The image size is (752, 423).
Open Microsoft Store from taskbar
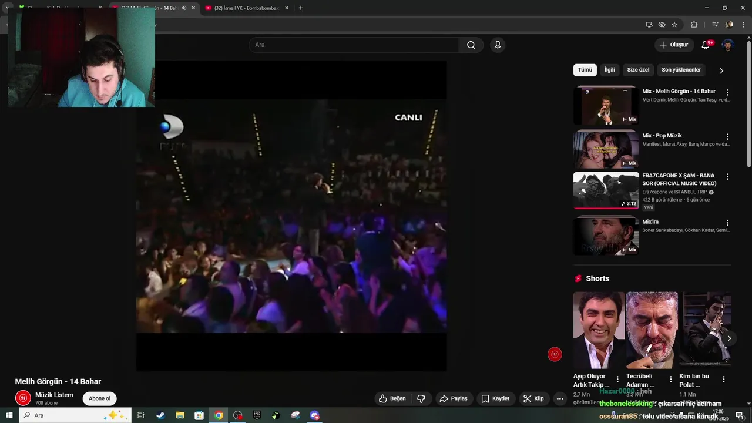(x=199, y=415)
